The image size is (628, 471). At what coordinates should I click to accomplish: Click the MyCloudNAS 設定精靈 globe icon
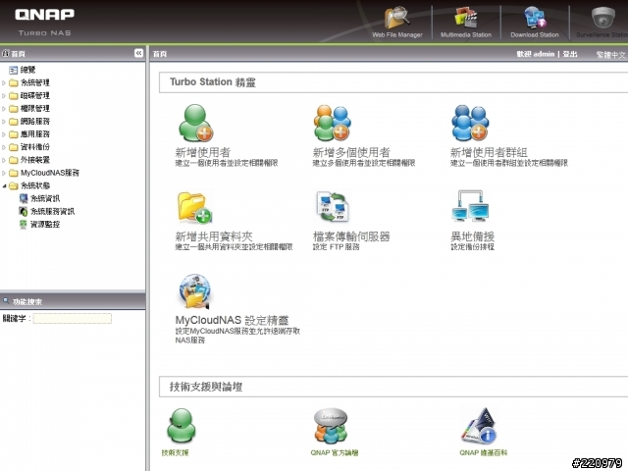195,291
